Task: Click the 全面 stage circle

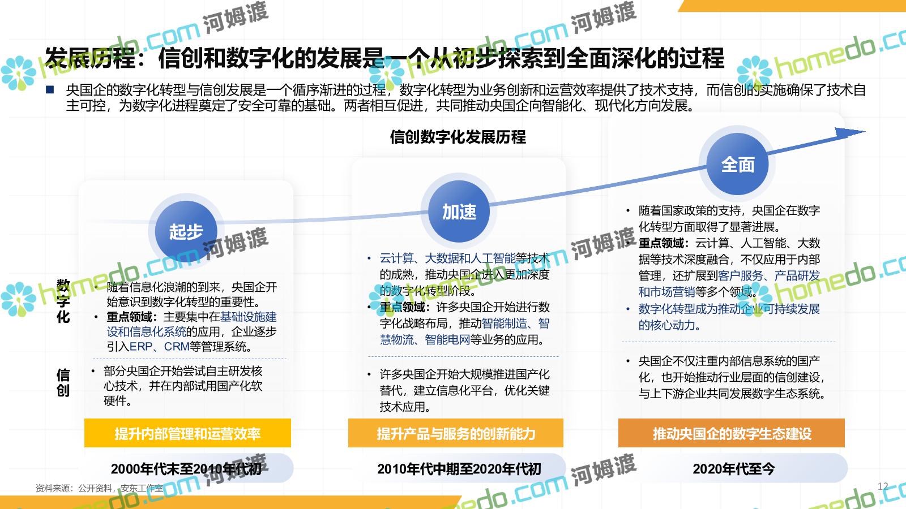Action: click(x=737, y=165)
